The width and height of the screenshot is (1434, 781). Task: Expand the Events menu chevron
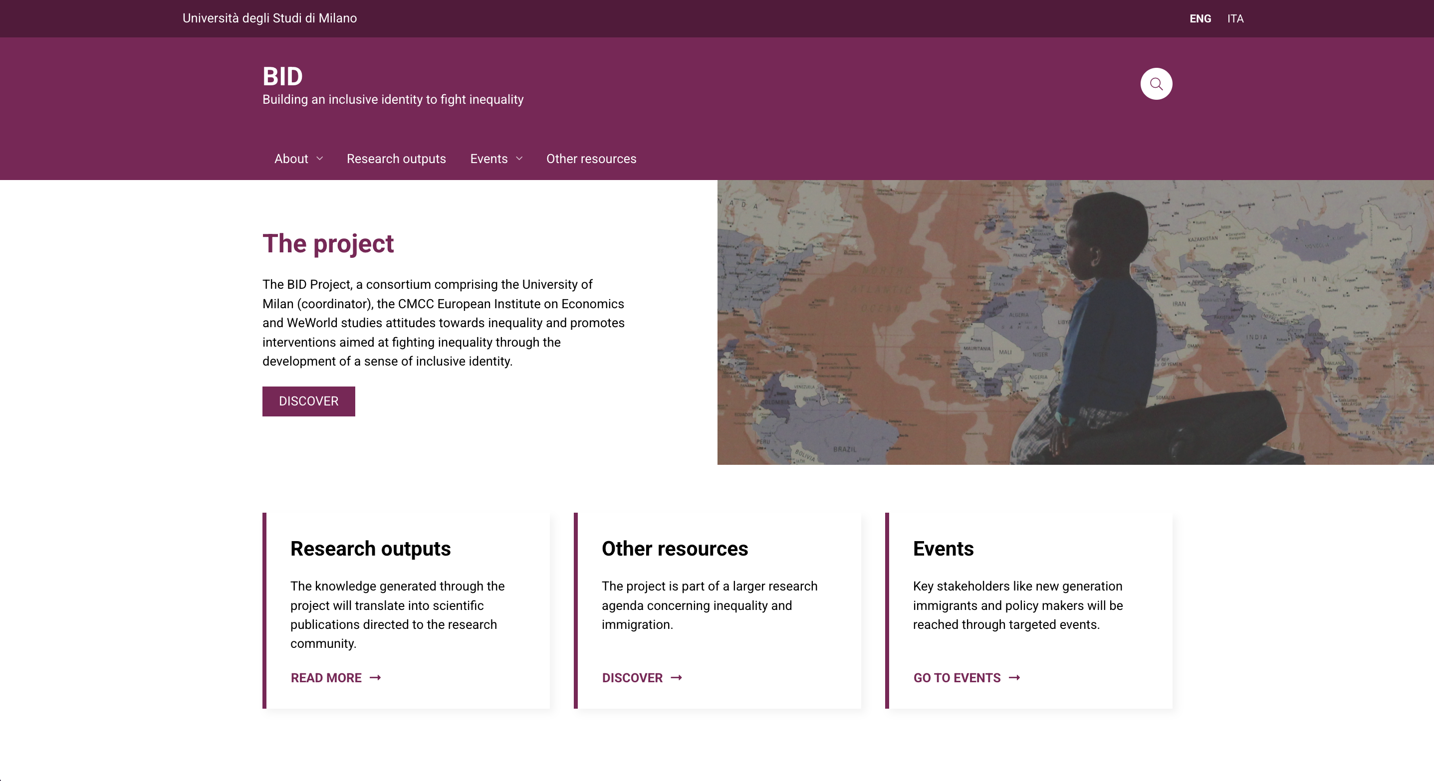(519, 159)
